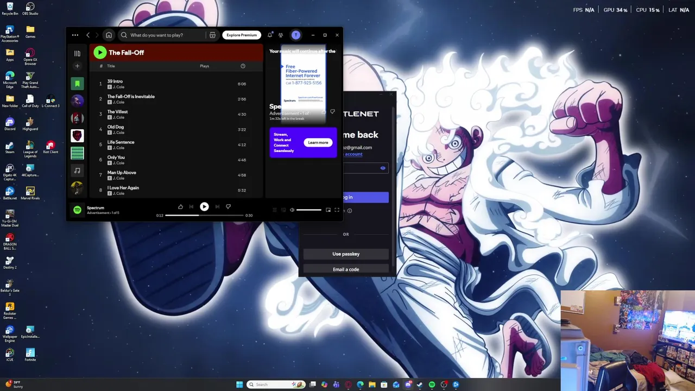The width and height of the screenshot is (695, 391).
Task: Click the Spotify logo in now-playing bar
Action: click(x=77, y=210)
